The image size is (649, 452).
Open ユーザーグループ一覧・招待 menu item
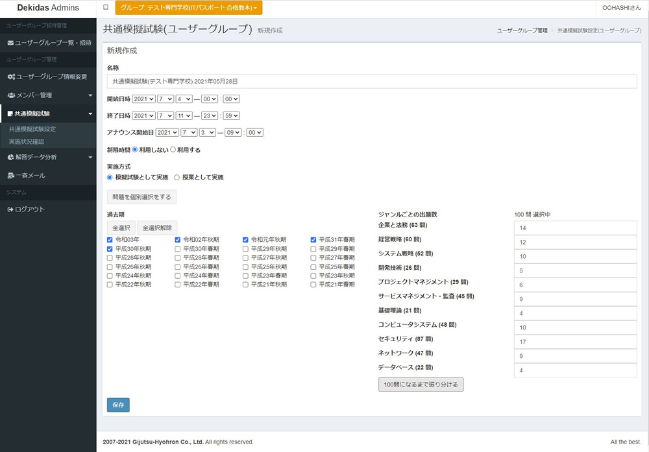[49, 43]
